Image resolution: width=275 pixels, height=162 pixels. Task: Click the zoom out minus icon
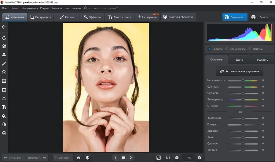[x=177, y=158]
